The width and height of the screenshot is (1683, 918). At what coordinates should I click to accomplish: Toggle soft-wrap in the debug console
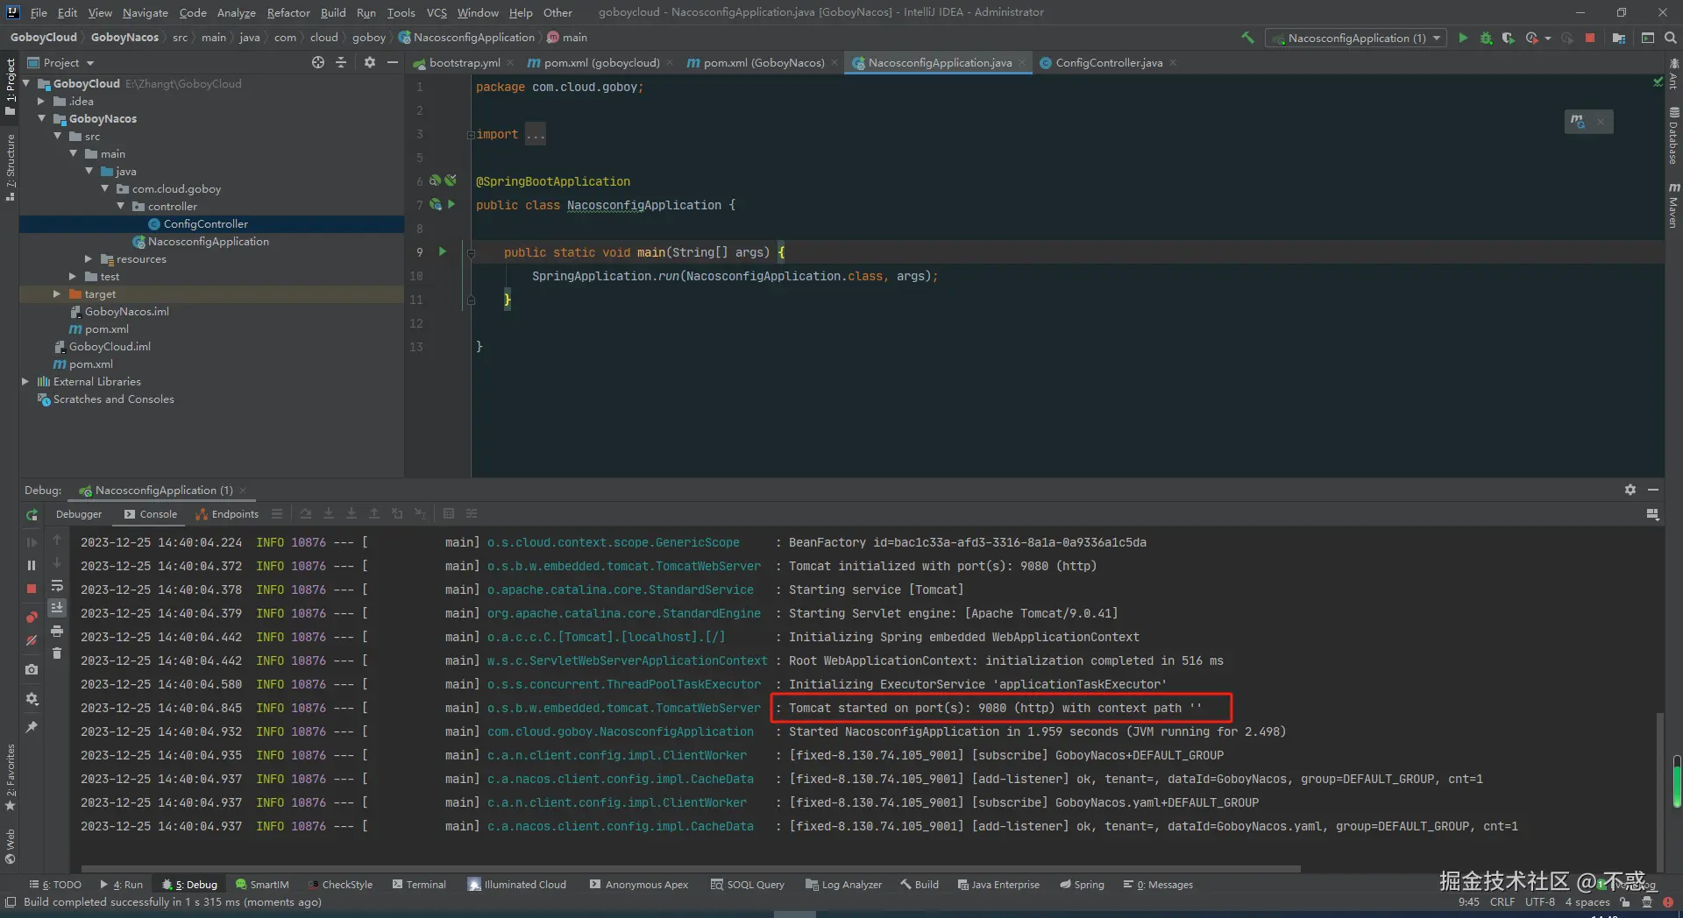pos(57,585)
